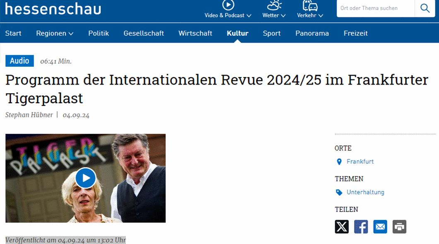
Task: Click the location pin icon next to Frankfurt
Action: point(339,162)
